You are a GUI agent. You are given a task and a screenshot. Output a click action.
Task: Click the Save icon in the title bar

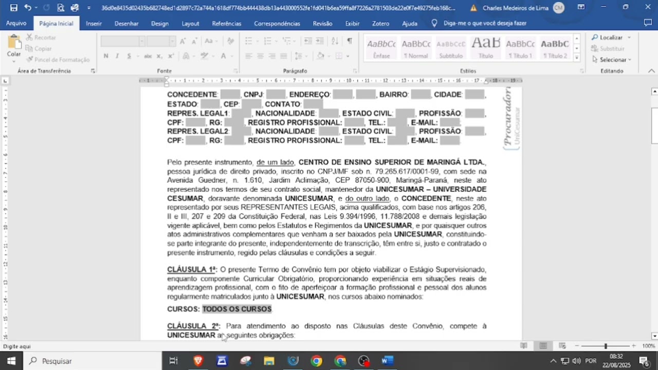(x=14, y=8)
